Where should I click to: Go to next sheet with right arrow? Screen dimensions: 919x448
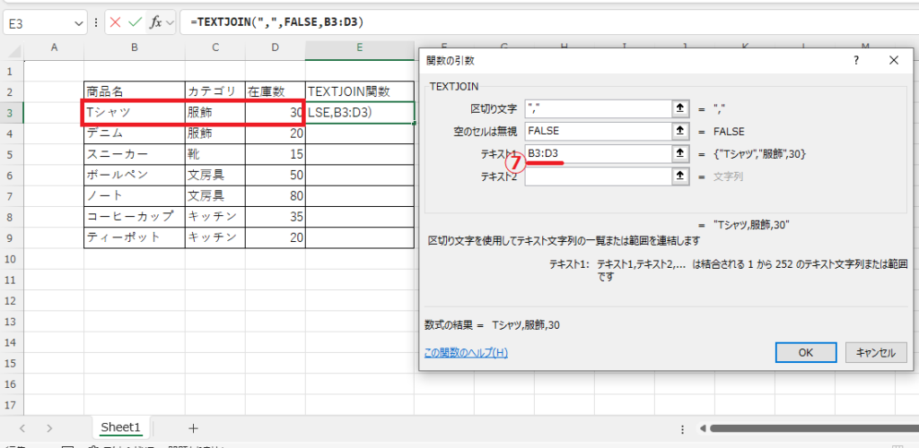(49, 428)
